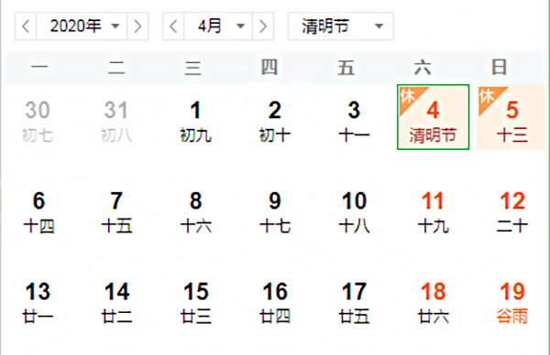Viewport: 550px width, 355px height.
Task: Click the 二 Tuesday column header
Action: 116,67
